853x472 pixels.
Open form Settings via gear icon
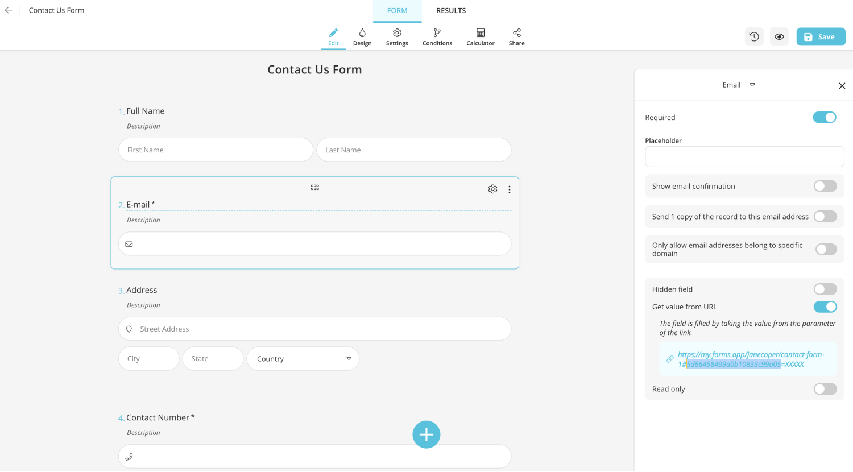(397, 33)
